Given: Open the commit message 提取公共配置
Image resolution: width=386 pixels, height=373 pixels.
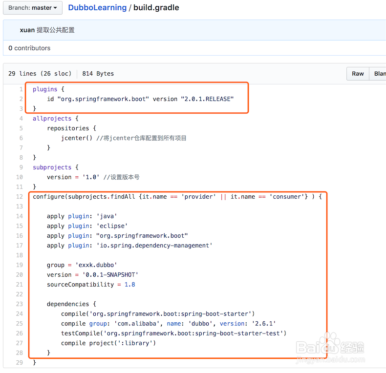Looking at the screenshot, I should click(x=56, y=30).
